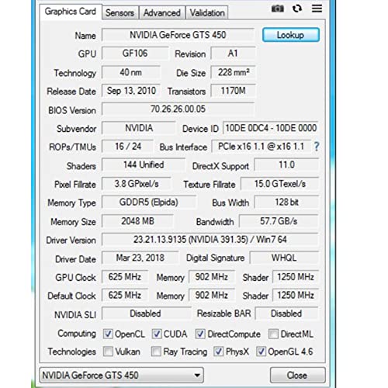Click the Lookup button
Viewport: 388px width, 388px height.
(291, 35)
